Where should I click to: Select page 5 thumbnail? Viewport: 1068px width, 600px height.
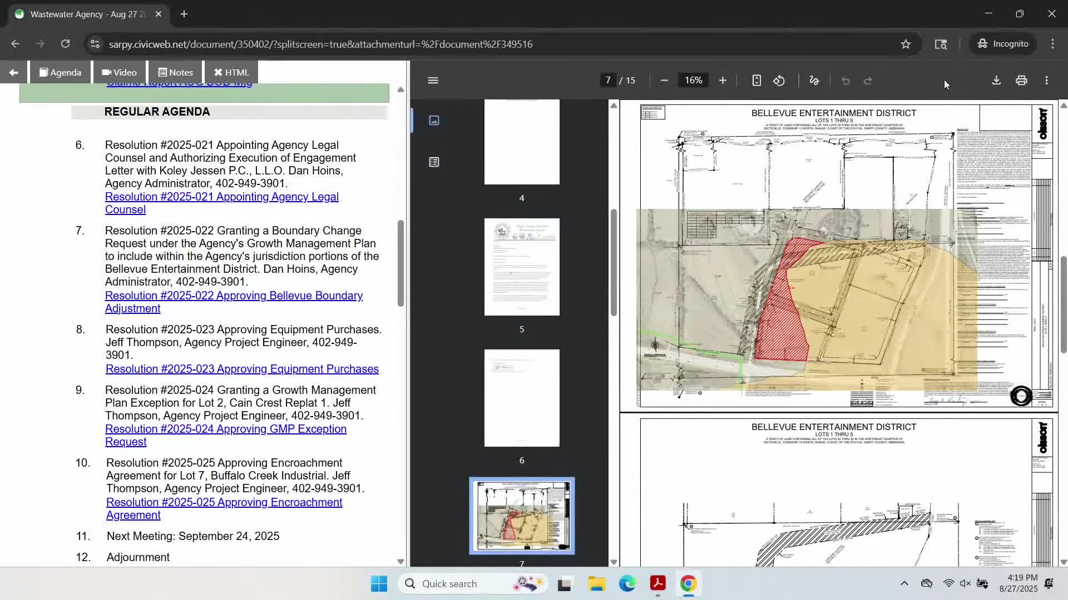[x=522, y=267]
